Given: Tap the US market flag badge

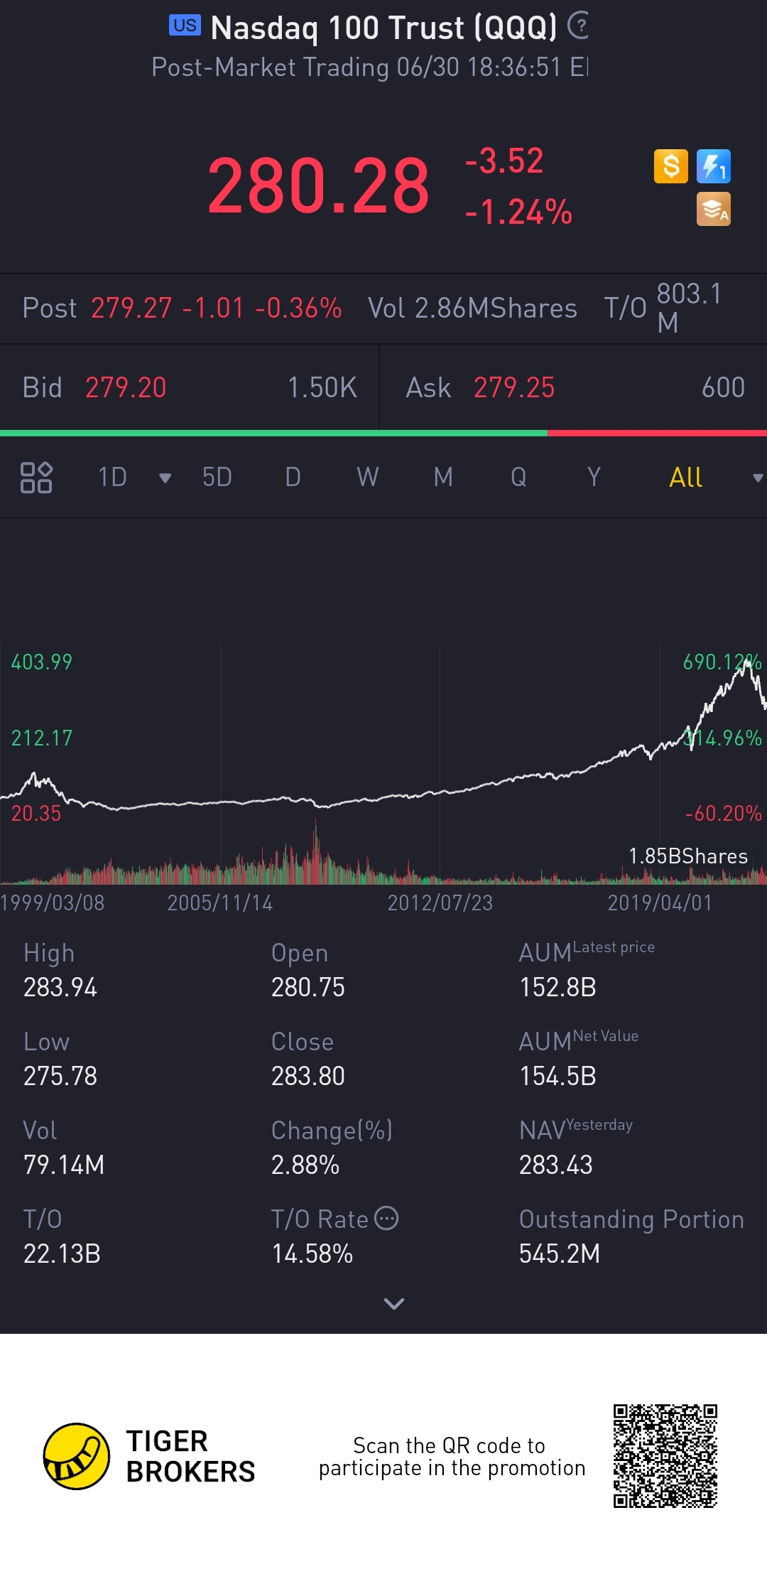Looking at the screenshot, I should tap(185, 26).
